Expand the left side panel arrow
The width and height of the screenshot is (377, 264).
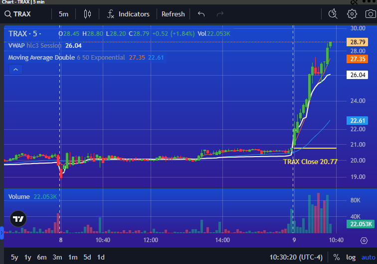coord(1,233)
